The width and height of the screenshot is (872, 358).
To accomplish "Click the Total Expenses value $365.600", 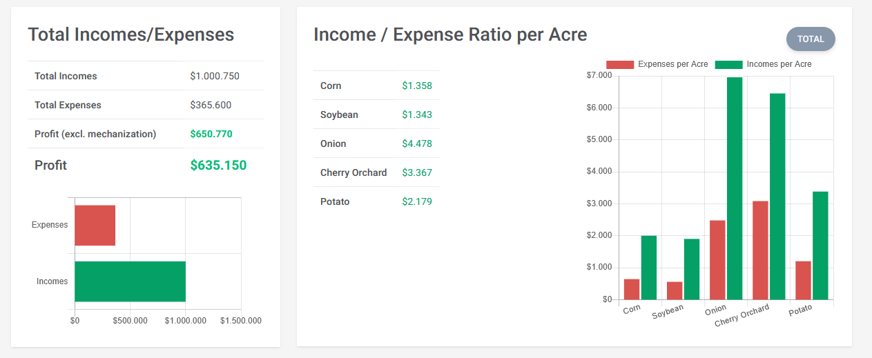I will point(211,105).
